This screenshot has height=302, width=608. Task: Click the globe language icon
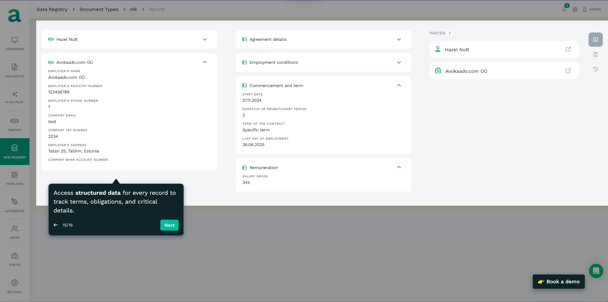(575, 9)
